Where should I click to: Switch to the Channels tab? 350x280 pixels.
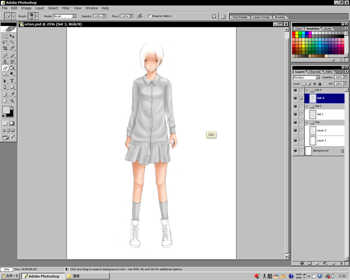315,71
